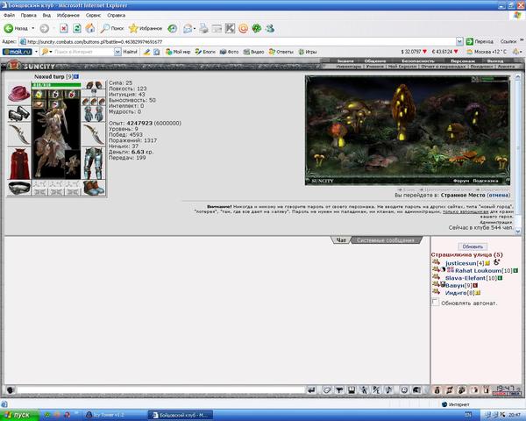Screen dimensions: 526x421
Task: Open the Файл menu
Action: click(9, 15)
